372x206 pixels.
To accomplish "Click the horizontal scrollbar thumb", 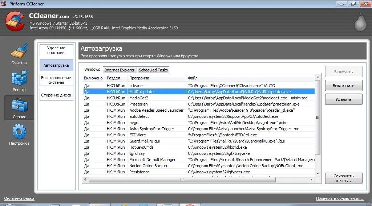I will 182,180.
